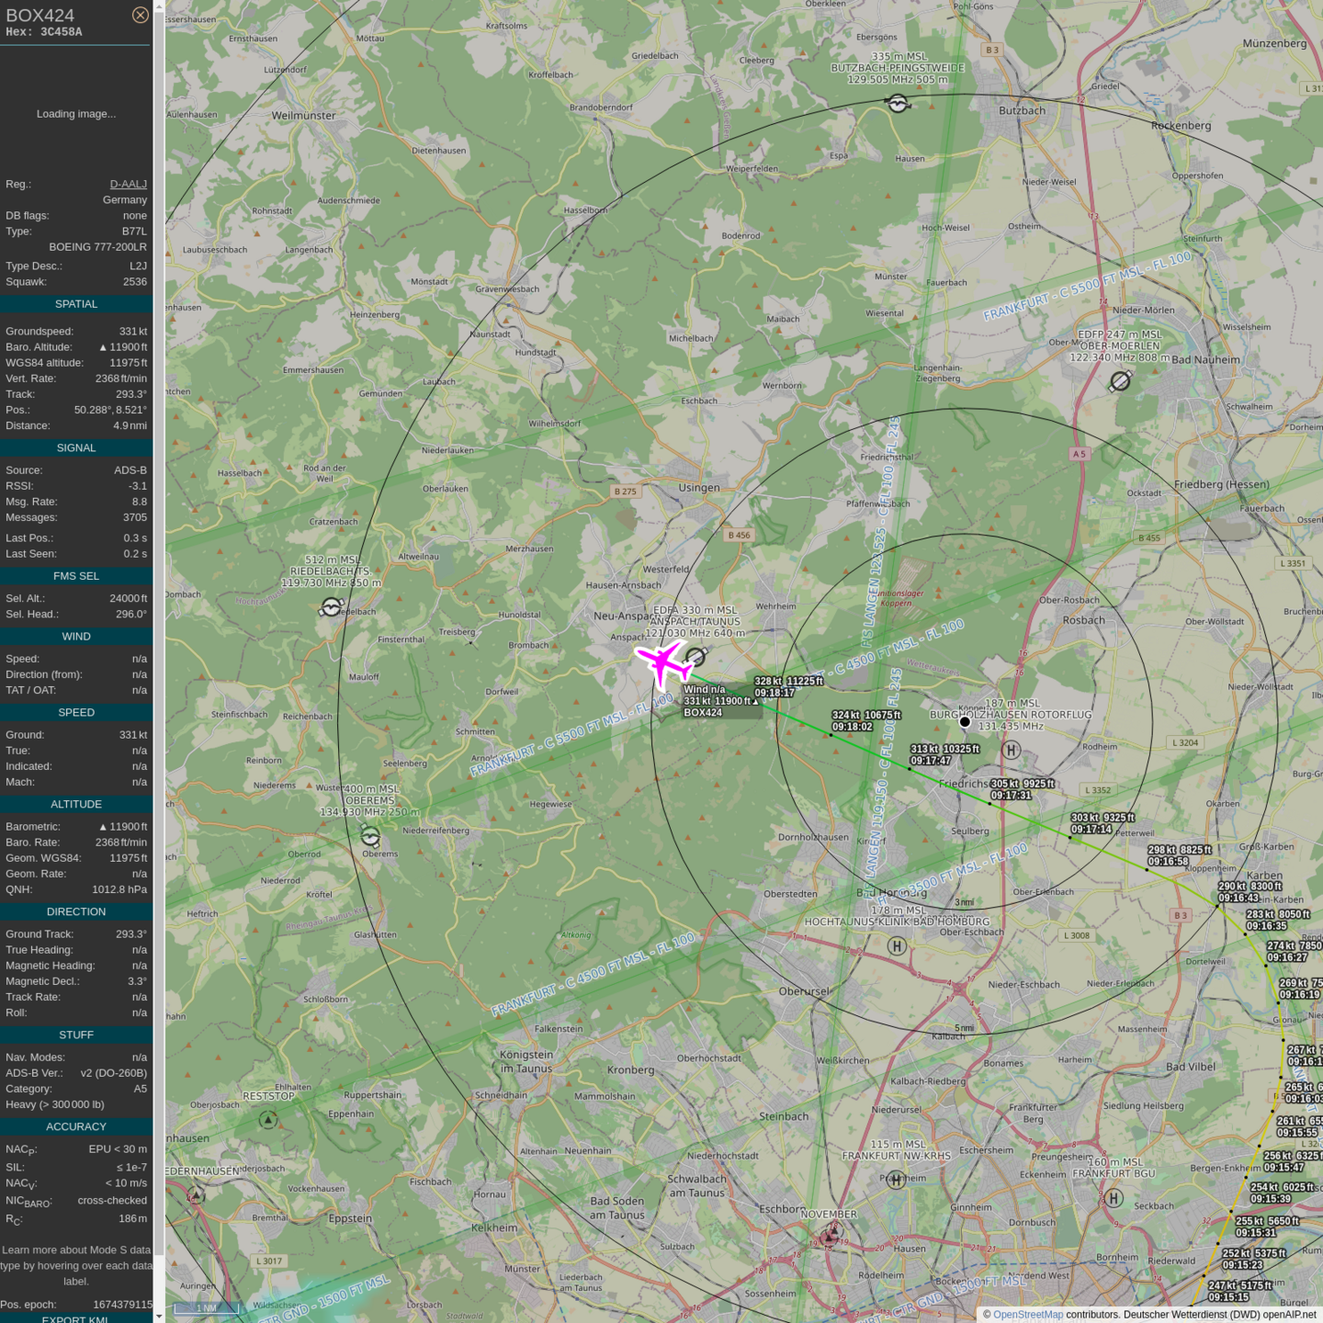Click the info panel scrollbar down arrow
This screenshot has height=1323, width=1323.
159,1317
